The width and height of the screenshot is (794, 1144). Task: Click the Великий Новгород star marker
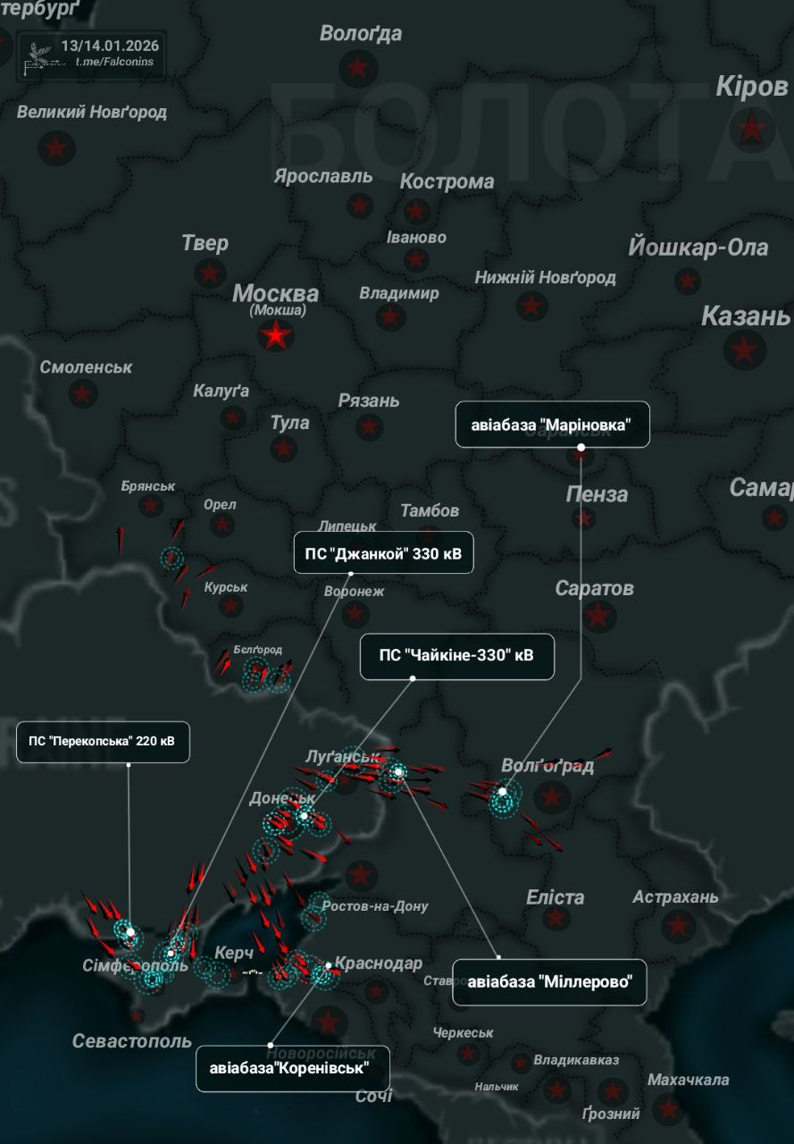[56, 147]
